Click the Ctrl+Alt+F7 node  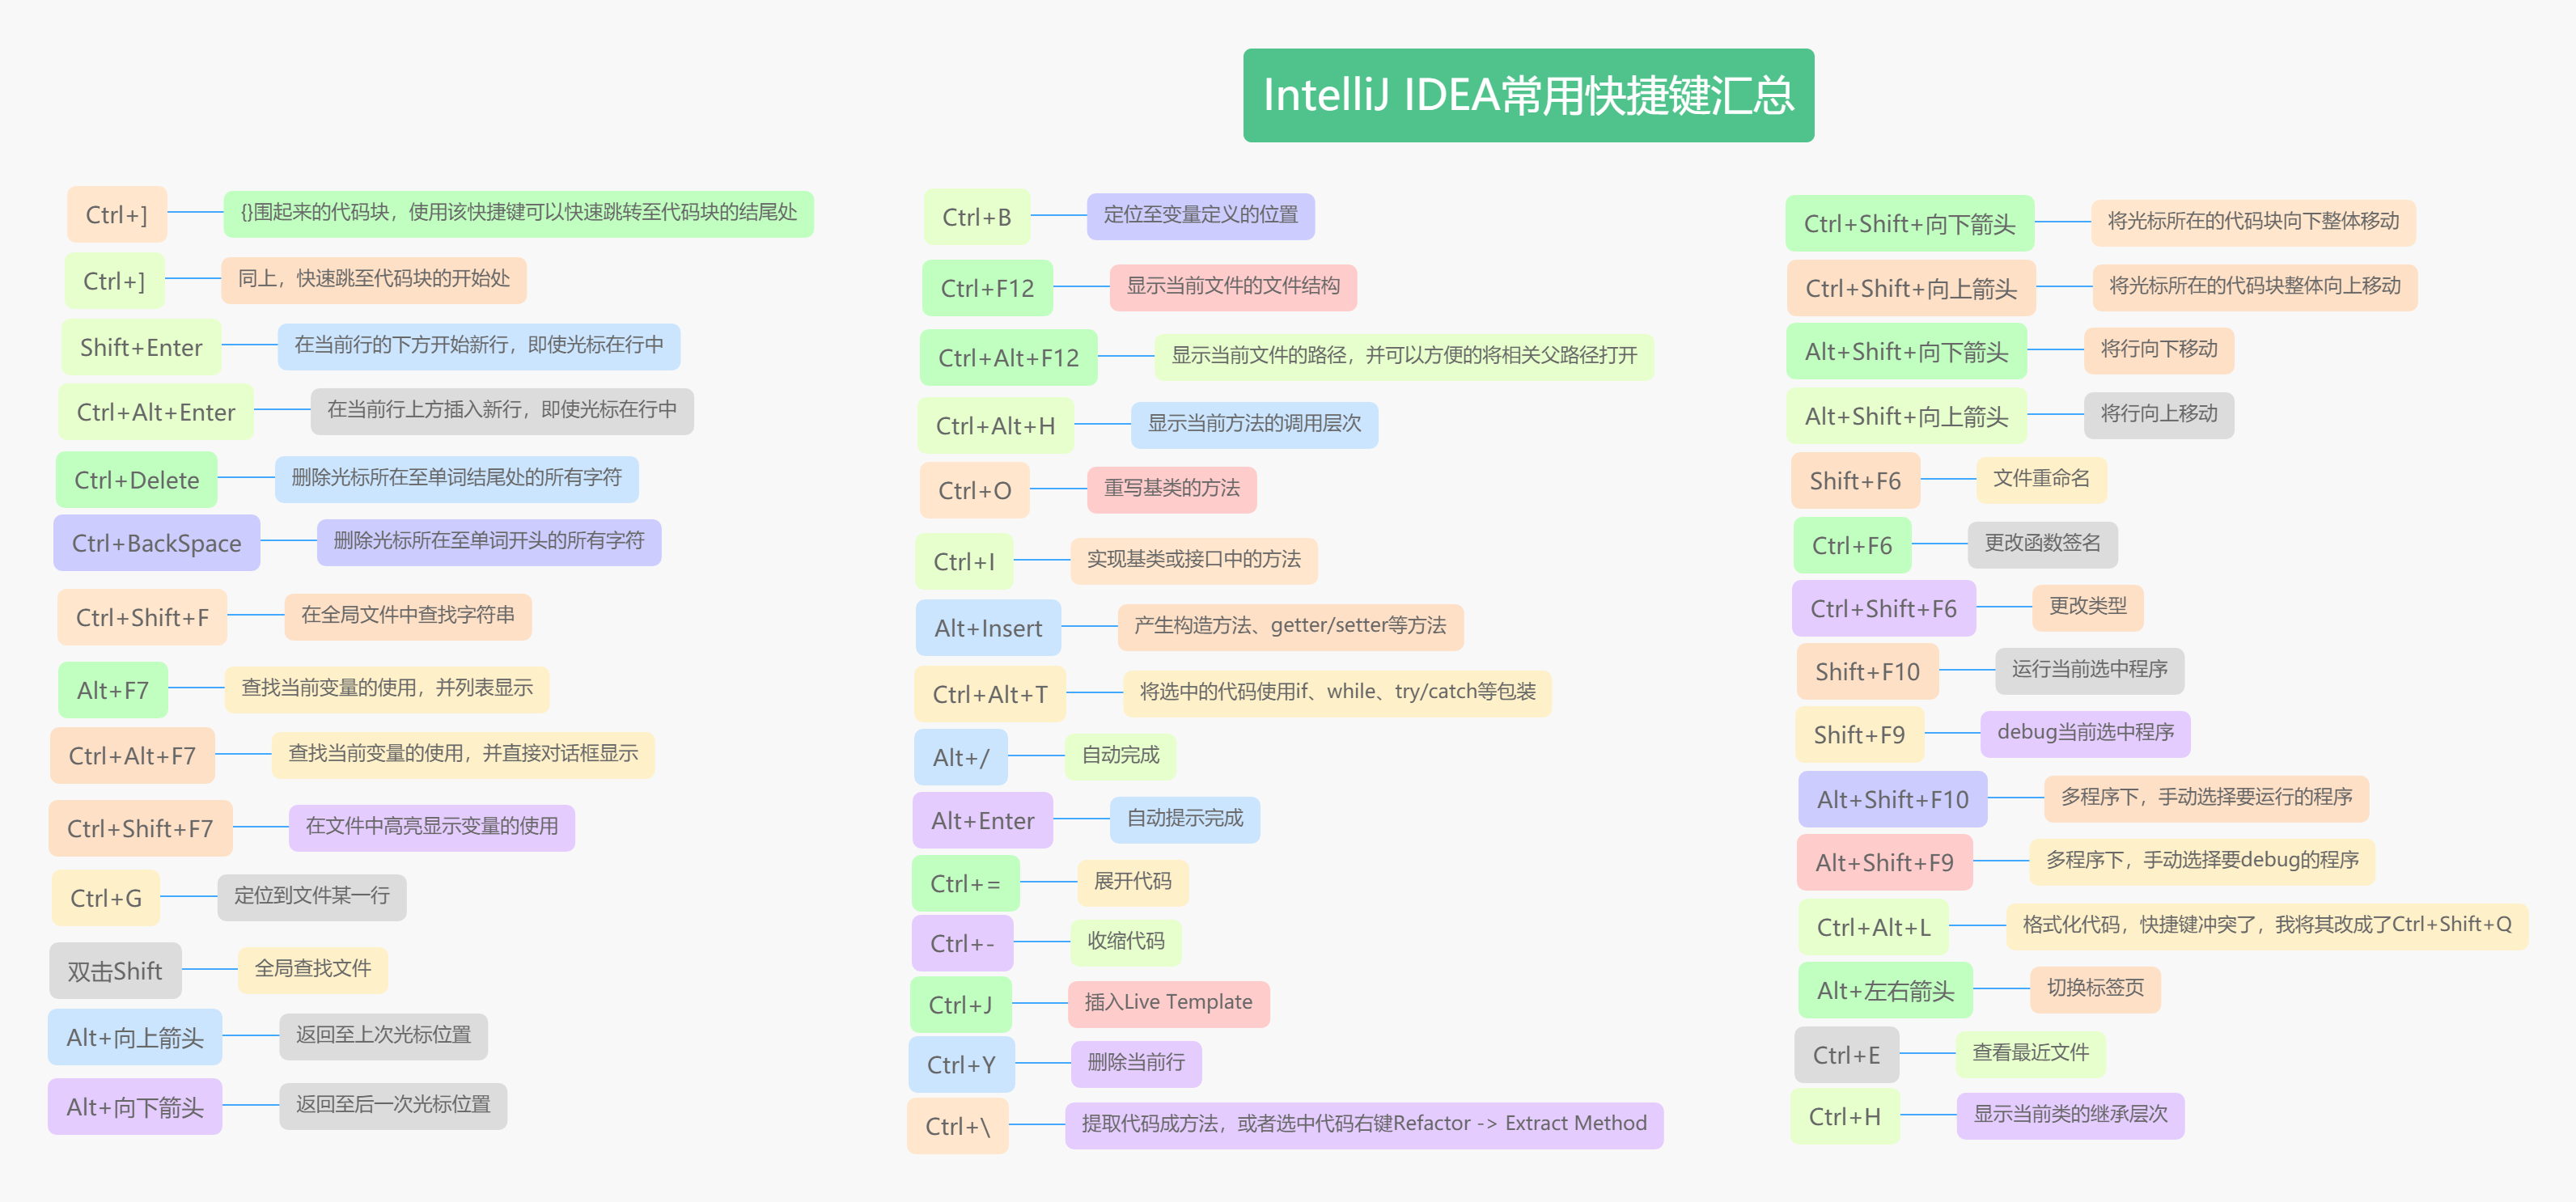click(x=132, y=755)
